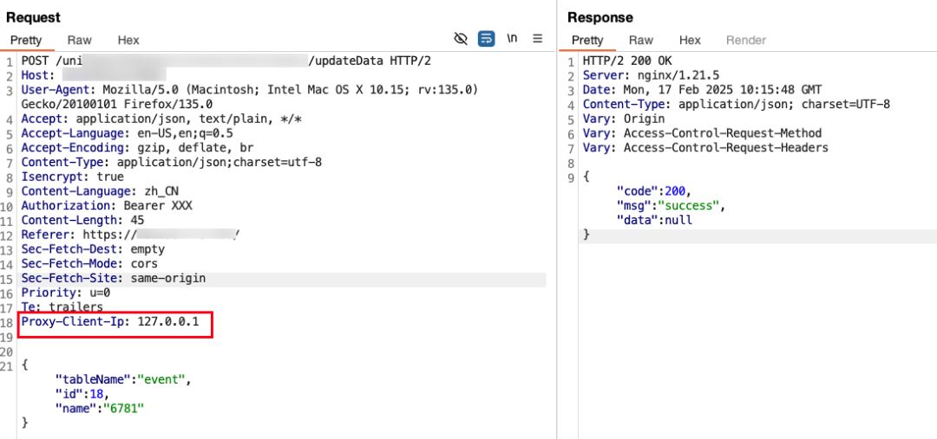Toggle the \n newline display button
937x439 pixels.
point(512,39)
